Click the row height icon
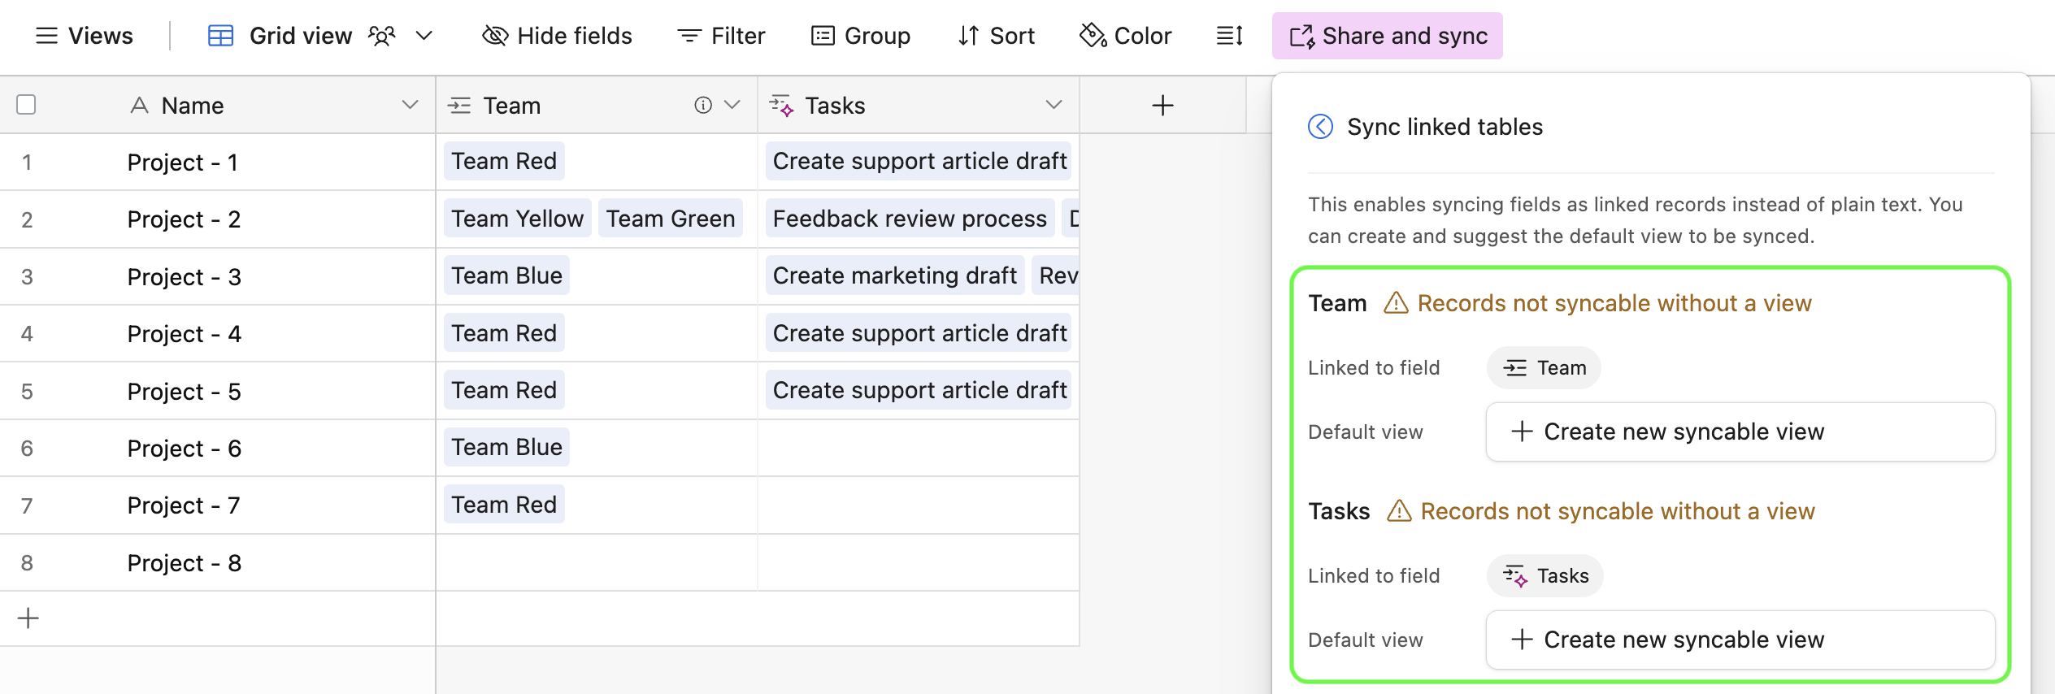2055x694 pixels. pos(1229,36)
